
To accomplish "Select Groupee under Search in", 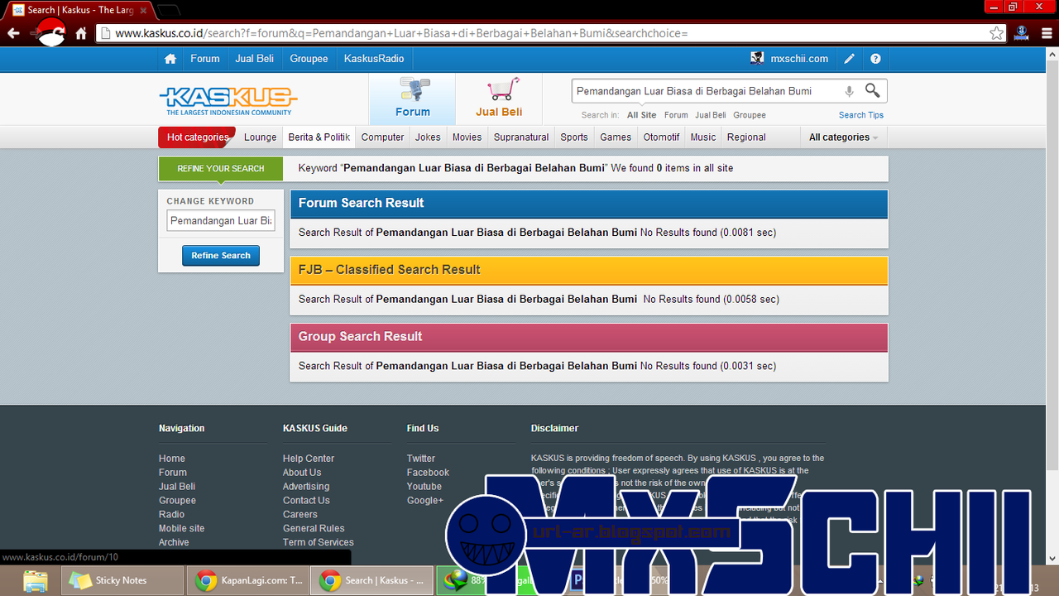I will (x=750, y=115).
